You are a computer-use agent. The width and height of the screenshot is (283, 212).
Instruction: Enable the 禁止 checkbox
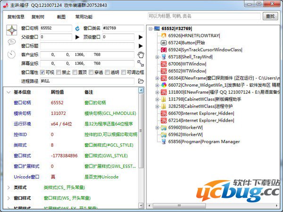[x=58, y=72]
